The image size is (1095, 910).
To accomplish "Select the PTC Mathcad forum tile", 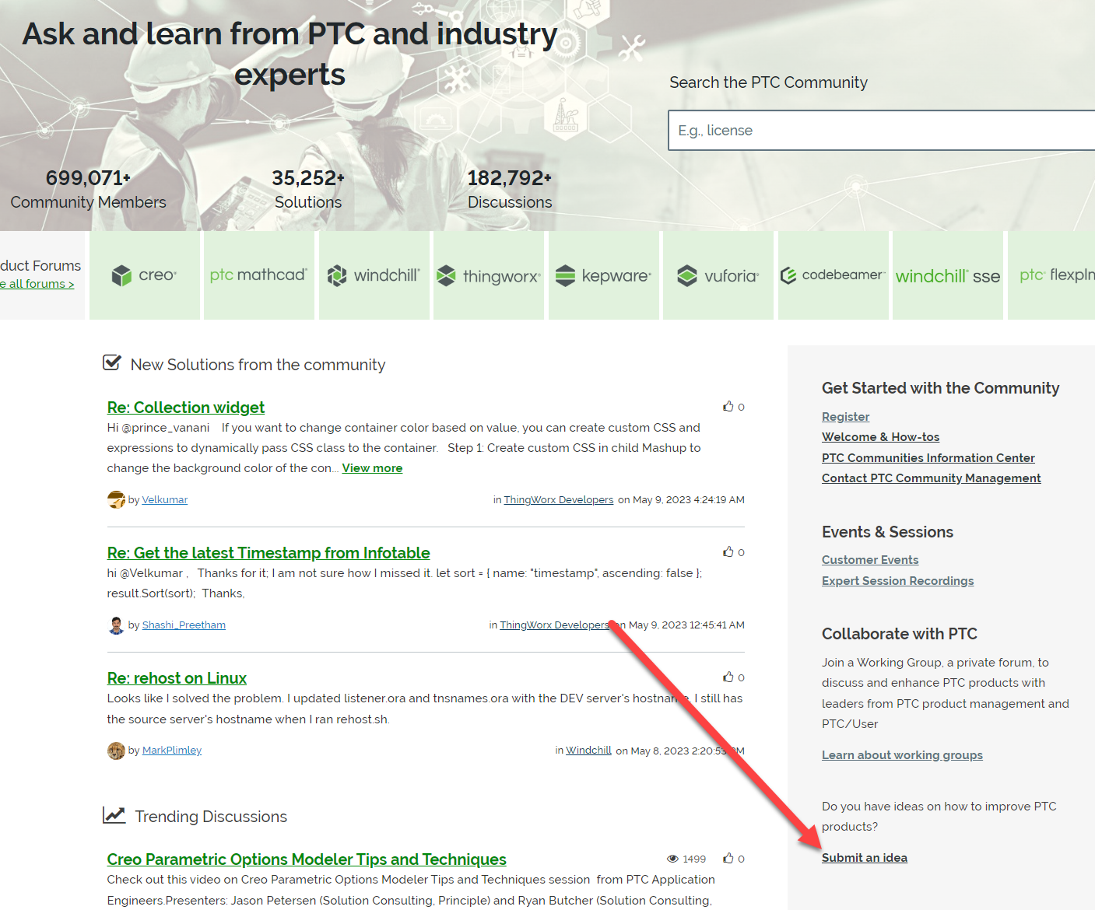I will pyautogui.click(x=259, y=275).
